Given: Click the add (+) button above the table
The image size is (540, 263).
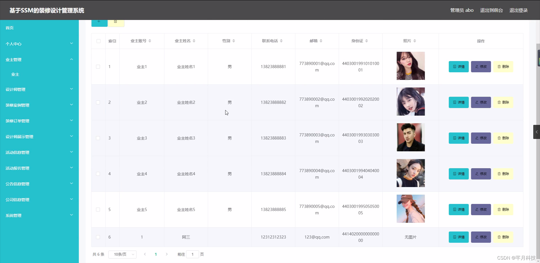Looking at the screenshot, I should coord(99,21).
